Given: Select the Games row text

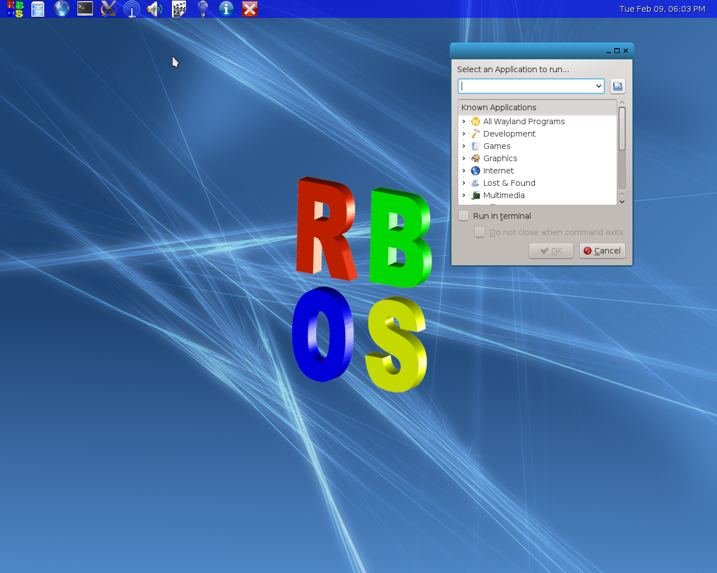Looking at the screenshot, I should coord(497,146).
